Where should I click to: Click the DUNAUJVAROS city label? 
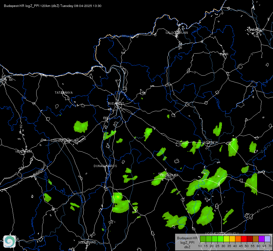[105, 166]
